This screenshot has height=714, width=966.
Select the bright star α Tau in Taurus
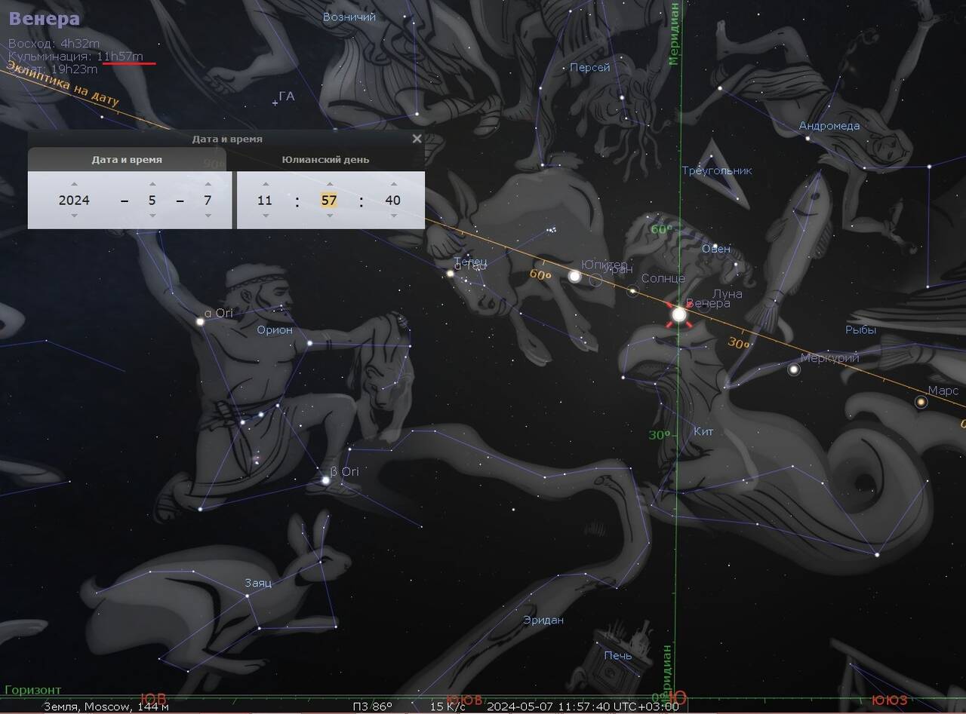[x=451, y=274]
